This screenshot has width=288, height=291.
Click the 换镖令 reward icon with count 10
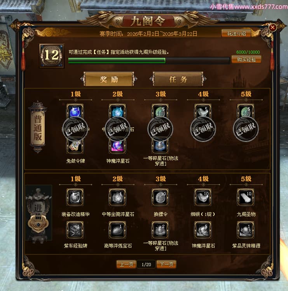pos(160,197)
